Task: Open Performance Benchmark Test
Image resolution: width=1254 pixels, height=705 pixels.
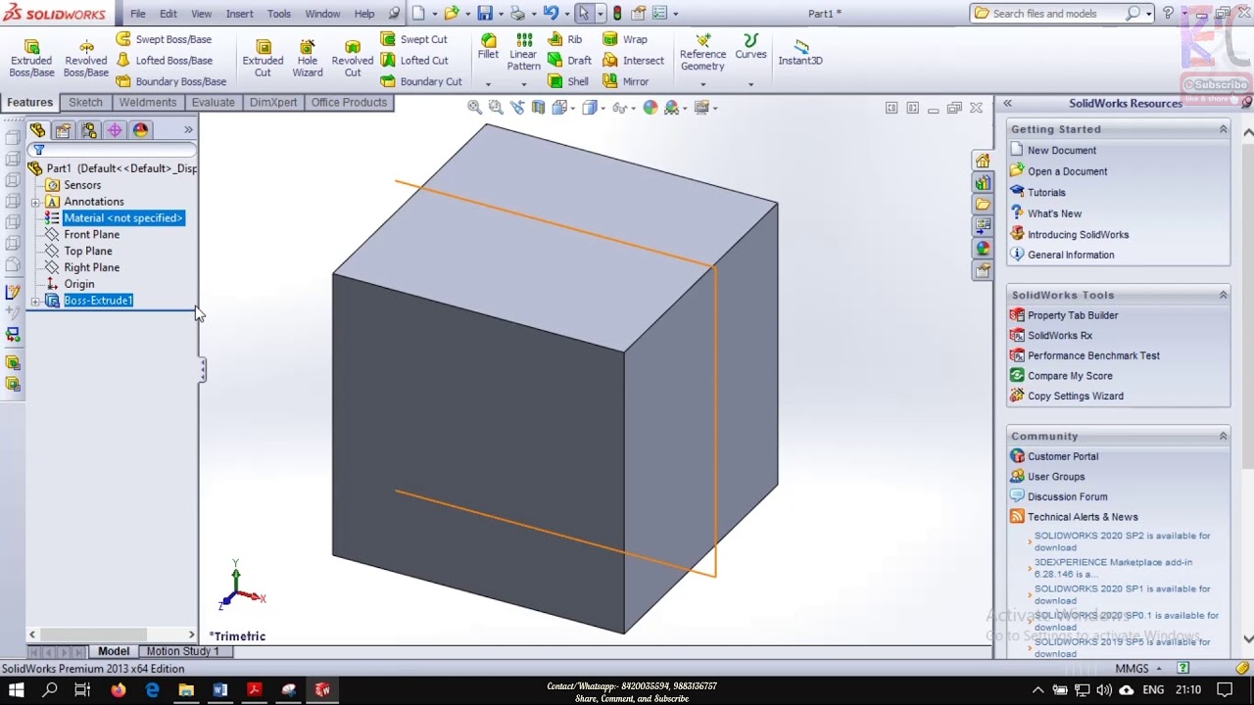Action: point(1093,355)
